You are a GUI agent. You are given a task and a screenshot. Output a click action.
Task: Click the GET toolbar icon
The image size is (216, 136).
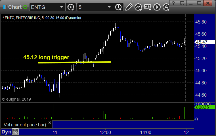pyautogui.click(x=148, y=7)
